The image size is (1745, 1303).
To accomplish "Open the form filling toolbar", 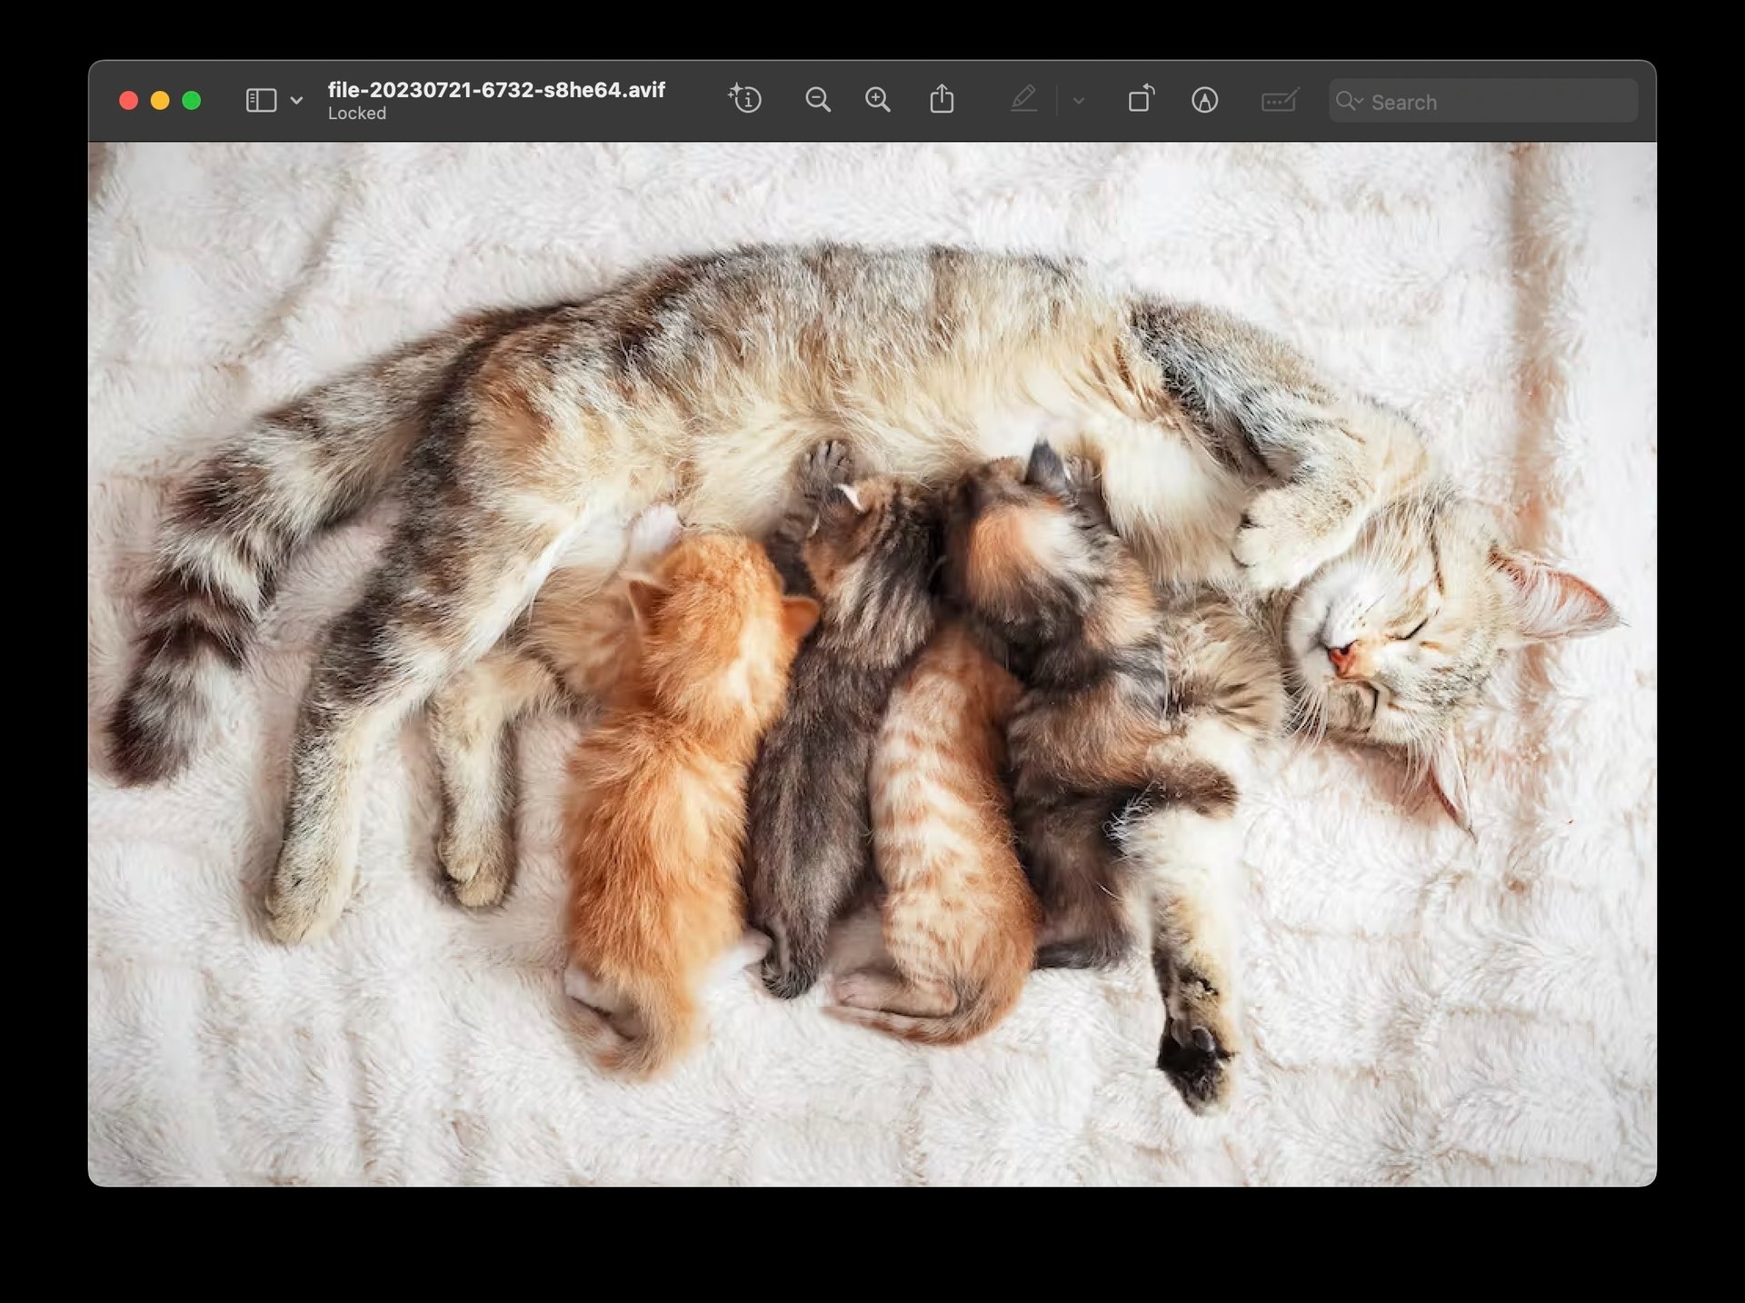I will (x=1280, y=100).
